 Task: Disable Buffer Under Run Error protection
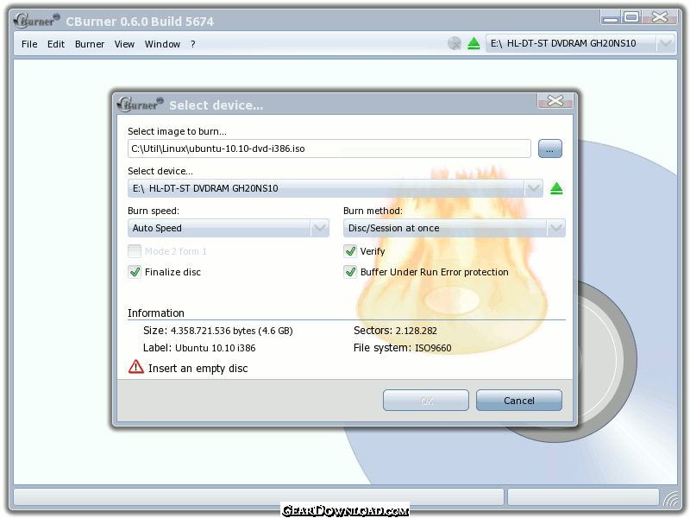pyautogui.click(x=350, y=272)
